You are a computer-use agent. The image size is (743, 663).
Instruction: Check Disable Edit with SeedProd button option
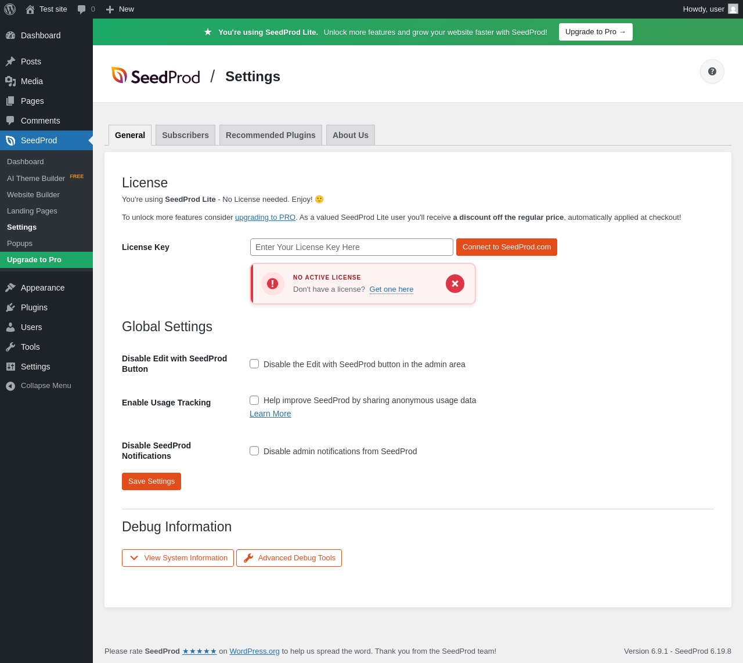coord(254,364)
